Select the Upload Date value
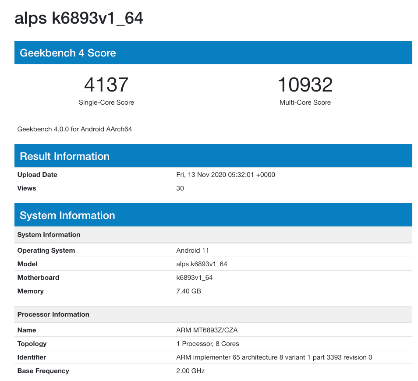The width and height of the screenshot is (418, 381). (x=226, y=175)
